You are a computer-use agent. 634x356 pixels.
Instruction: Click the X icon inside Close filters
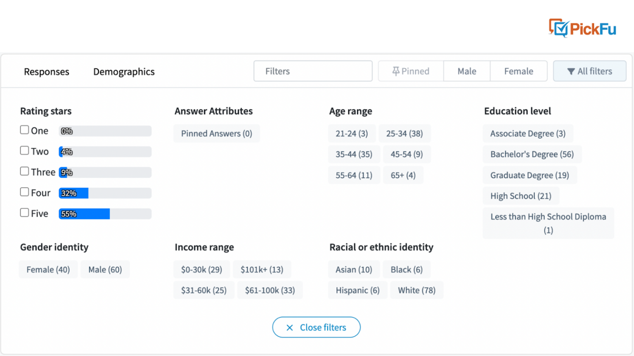click(289, 327)
